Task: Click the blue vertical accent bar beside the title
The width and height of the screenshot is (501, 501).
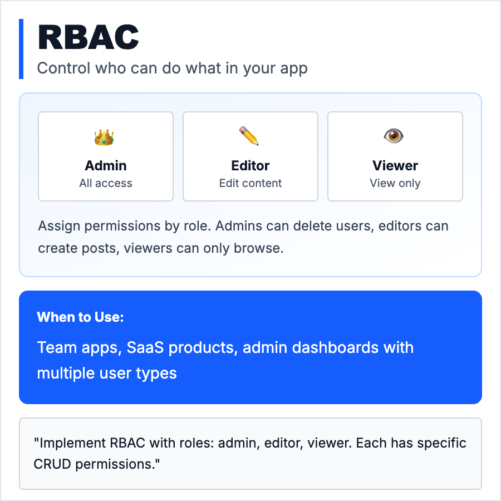Action: [x=21, y=49]
